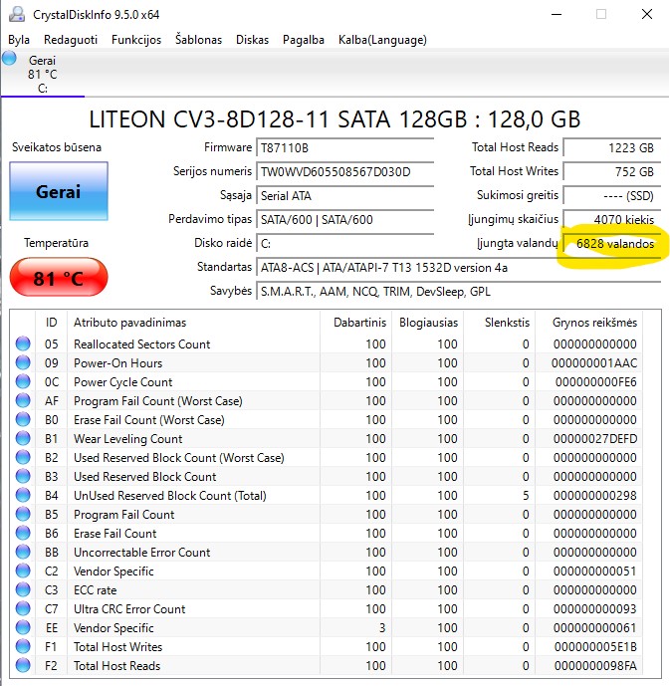Click status orb for UnUsed Reserved Block Count

[23, 495]
